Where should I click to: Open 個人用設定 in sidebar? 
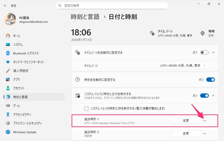(21, 71)
